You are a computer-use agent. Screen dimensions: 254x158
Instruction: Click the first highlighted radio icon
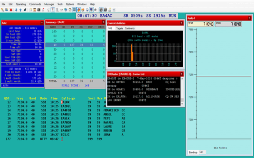101,10
